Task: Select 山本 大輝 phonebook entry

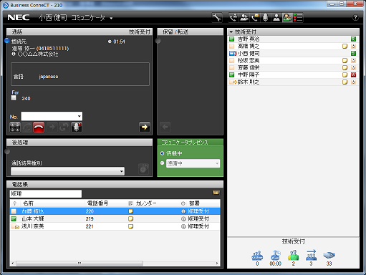Action: tap(115, 219)
